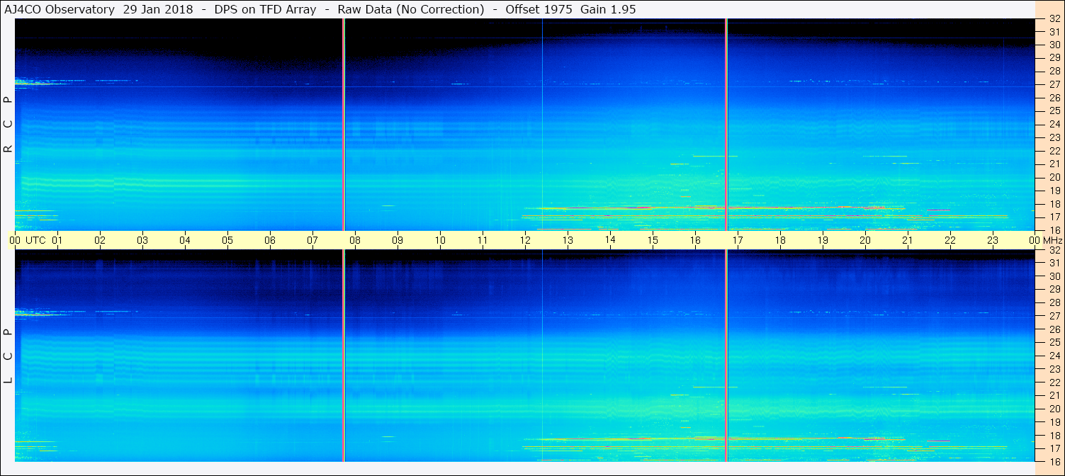Screen dimensions: 1065x476
Task: Click the 25 MHz scale label in the LCP panel
Action: tap(1054, 342)
